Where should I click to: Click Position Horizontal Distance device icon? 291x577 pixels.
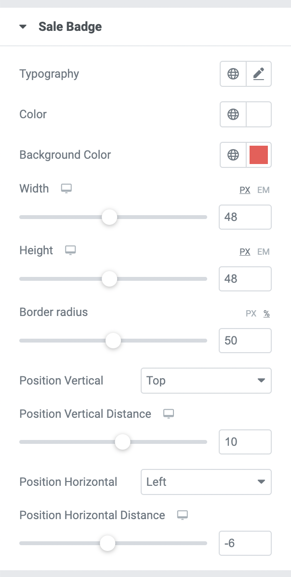(x=183, y=515)
